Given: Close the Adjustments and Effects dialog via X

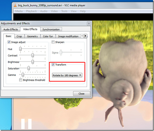Looking at the screenshot, I should point(89,23).
